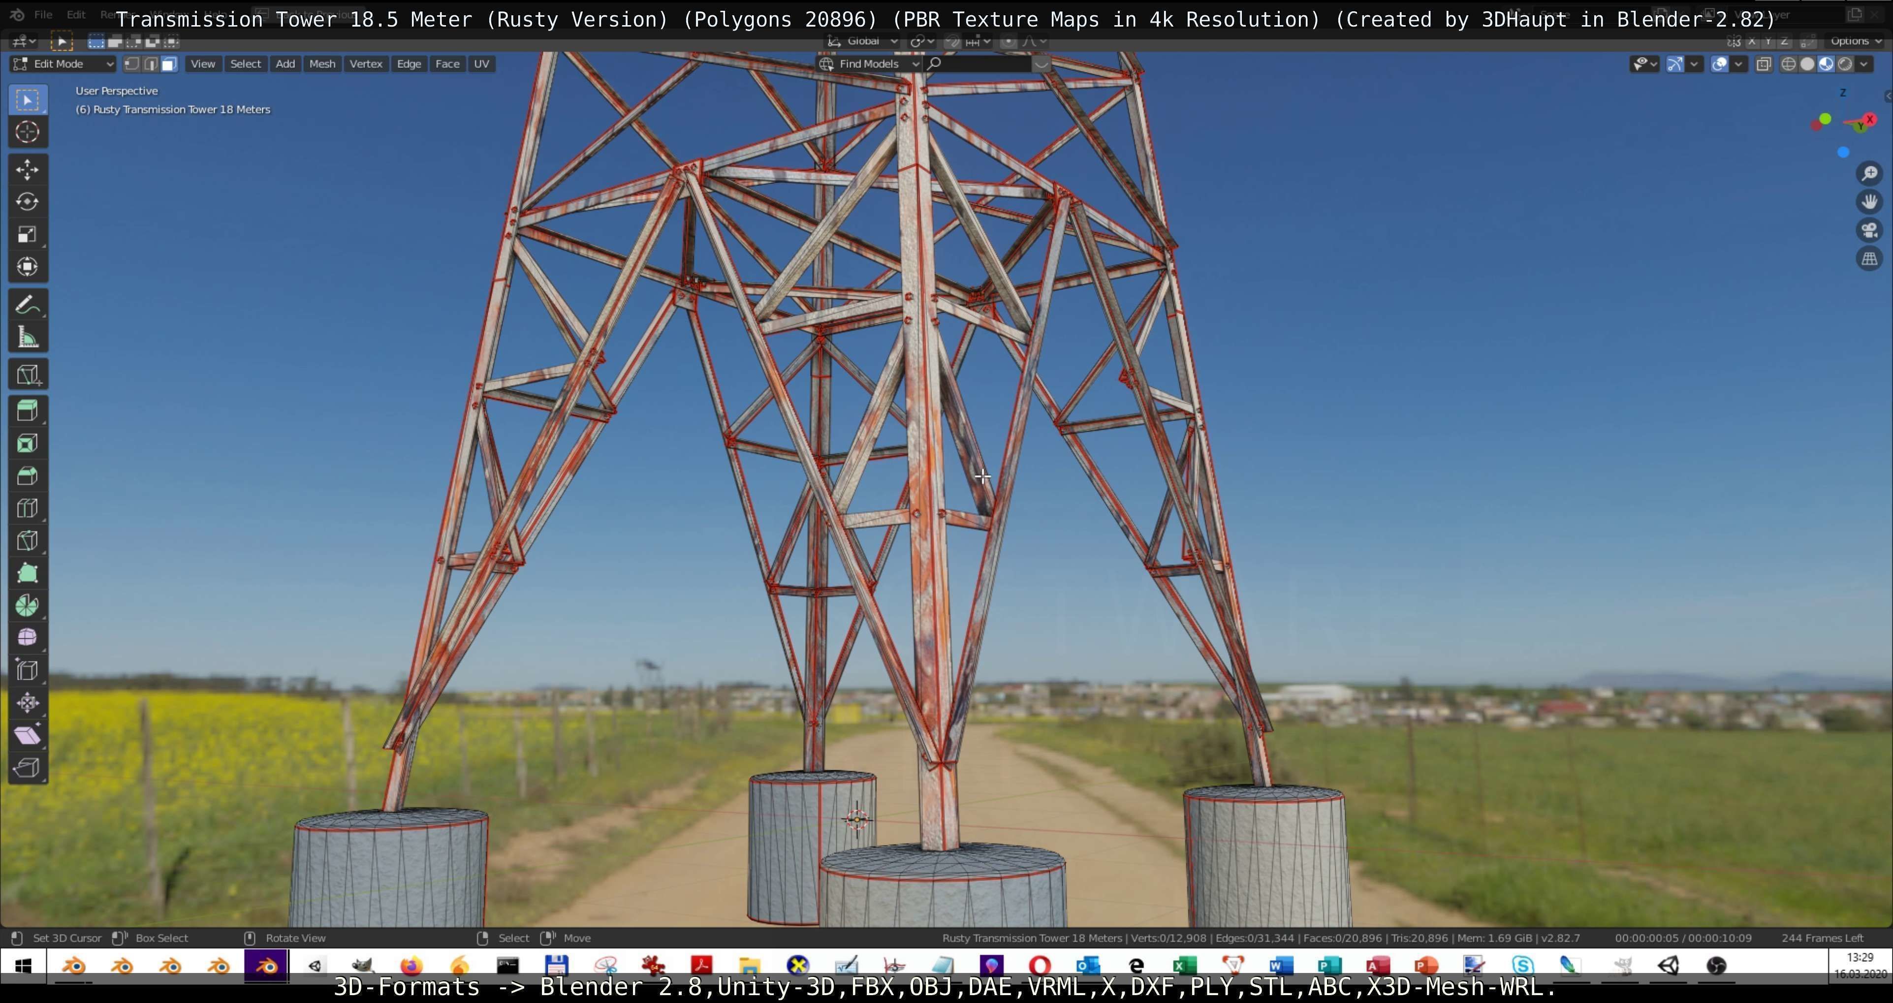The height and width of the screenshot is (1003, 1893).
Task: Activate the 3D Cursor tool
Action: [x=28, y=132]
